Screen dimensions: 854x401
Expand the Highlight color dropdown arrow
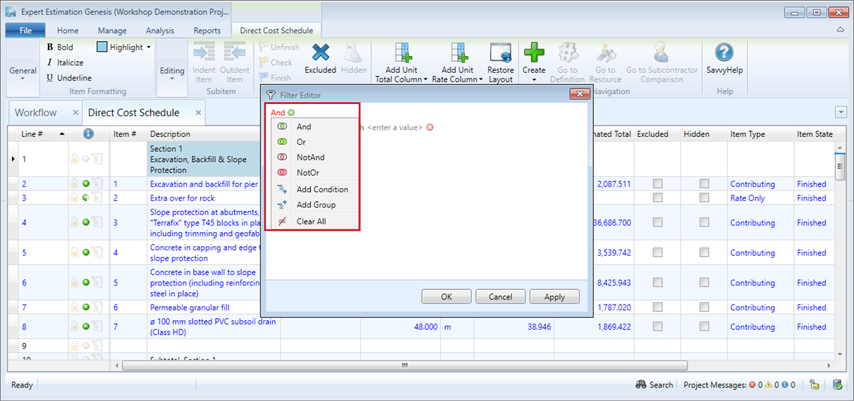point(149,47)
